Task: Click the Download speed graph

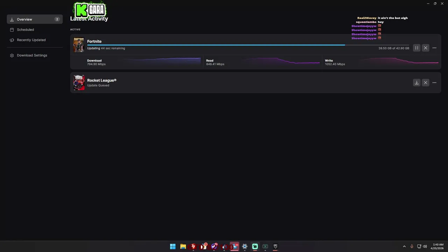Action: click(x=162, y=62)
